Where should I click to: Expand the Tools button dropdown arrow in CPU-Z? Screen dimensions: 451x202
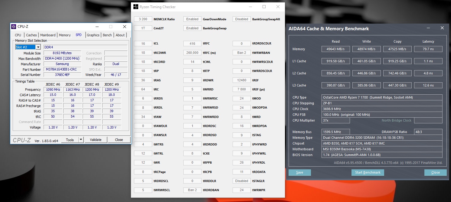point(81,140)
